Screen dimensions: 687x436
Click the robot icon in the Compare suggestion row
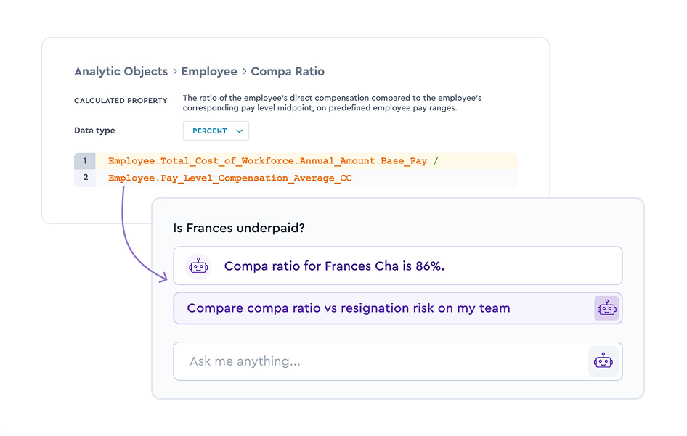(606, 308)
